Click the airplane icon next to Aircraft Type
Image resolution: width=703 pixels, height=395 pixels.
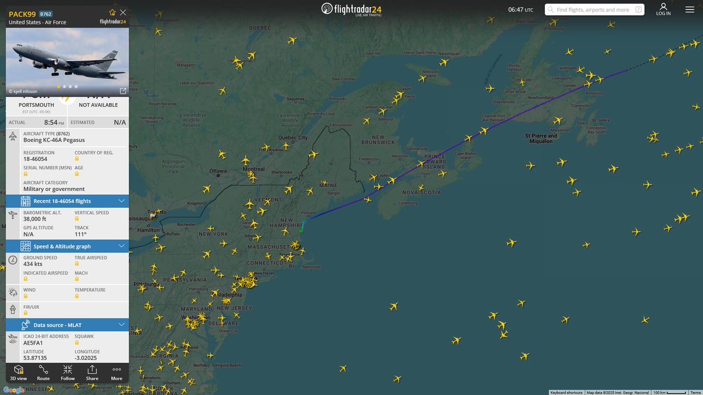pos(13,136)
